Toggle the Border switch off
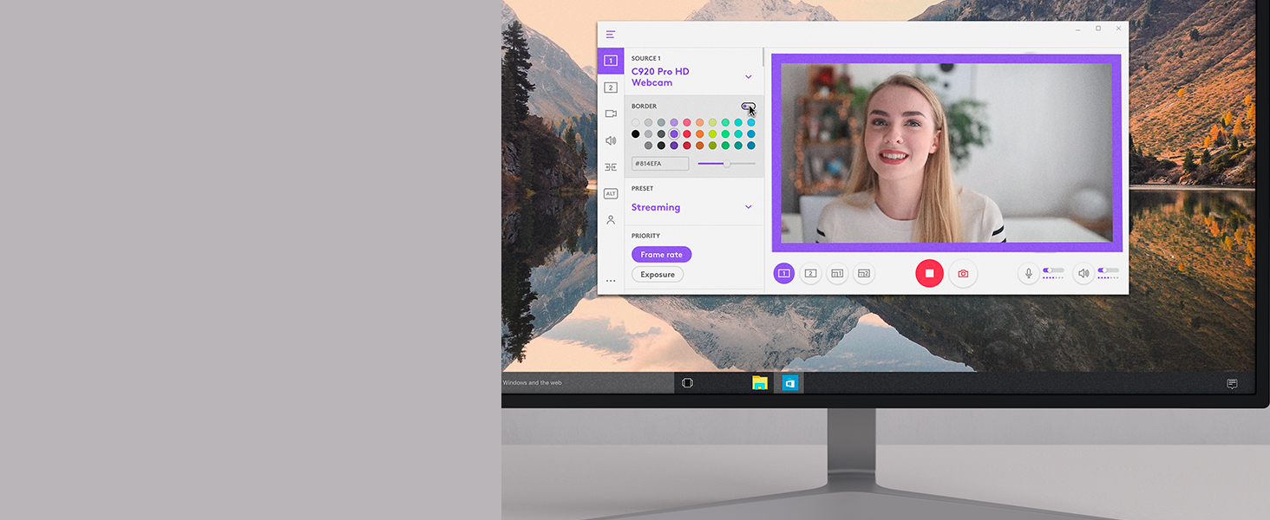 748,107
